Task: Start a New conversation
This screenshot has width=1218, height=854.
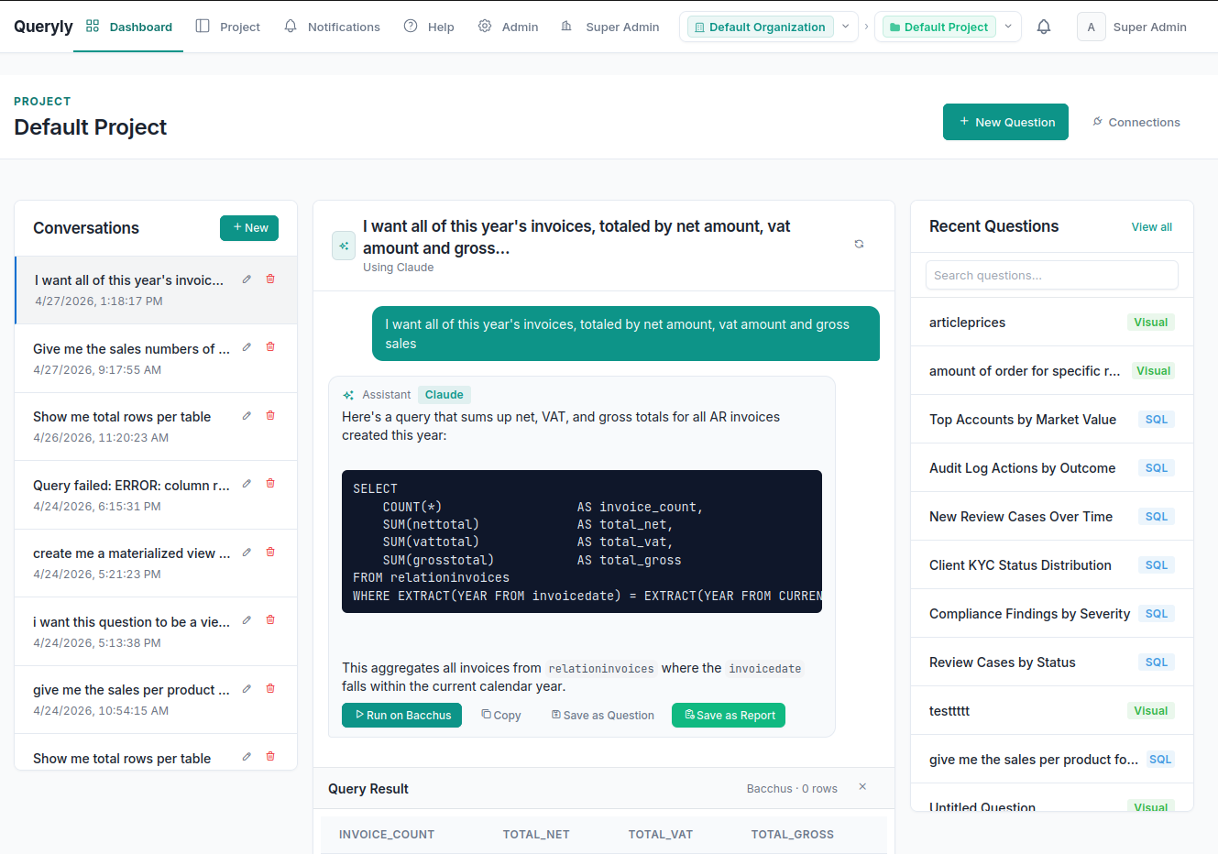Action: tap(249, 228)
